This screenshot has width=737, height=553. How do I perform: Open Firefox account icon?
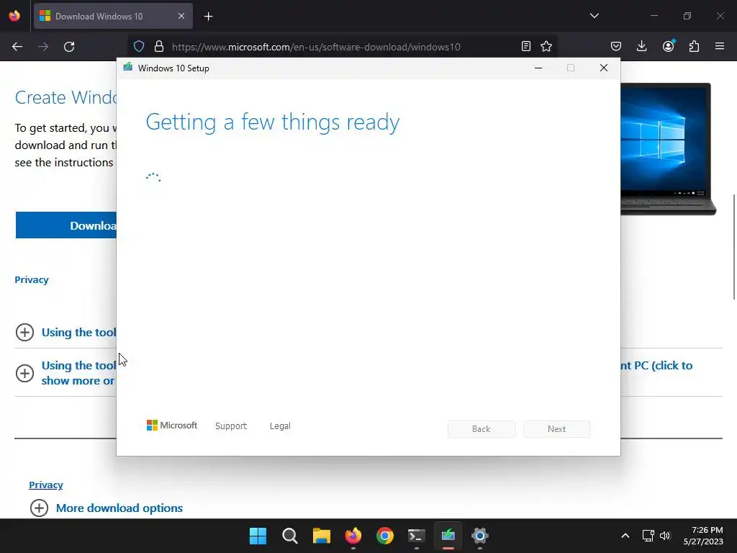point(669,46)
